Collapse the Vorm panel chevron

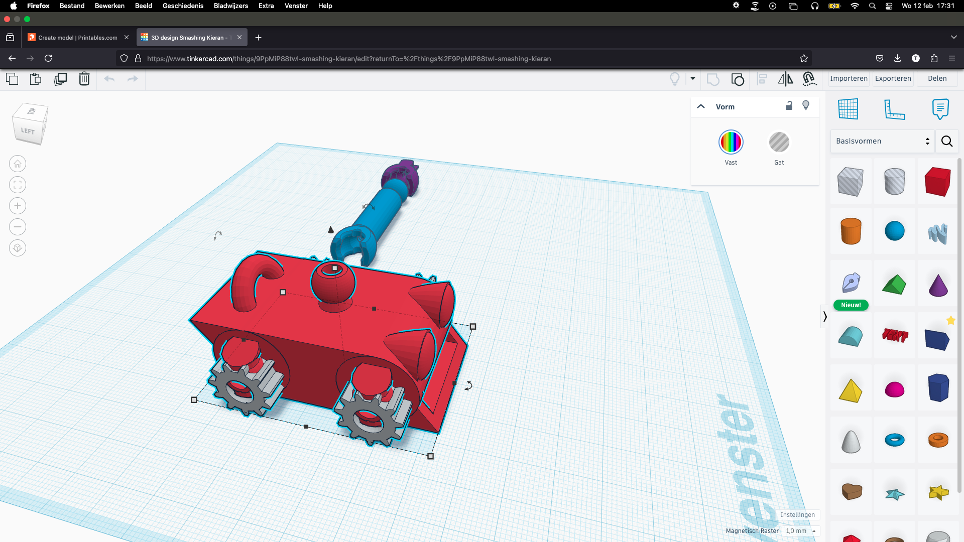pos(701,106)
